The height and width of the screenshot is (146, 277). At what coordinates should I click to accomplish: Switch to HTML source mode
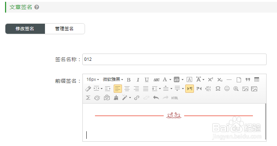[175, 98]
